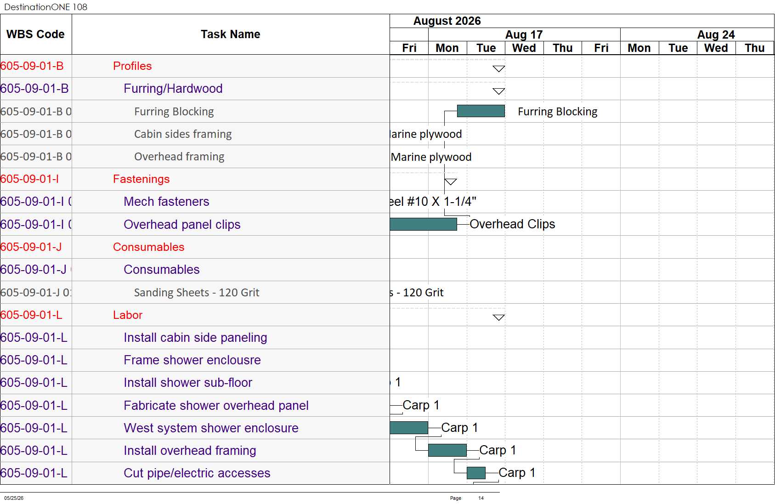Screen dimensions: 775x504
Task: Click the WBS code 605-09-01-I of Fastenings
Action: tap(30, 179)
